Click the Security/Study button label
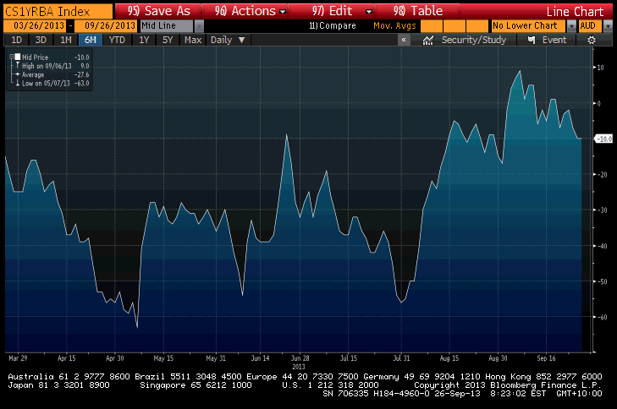The image size is (617, 409). (474, 40)
